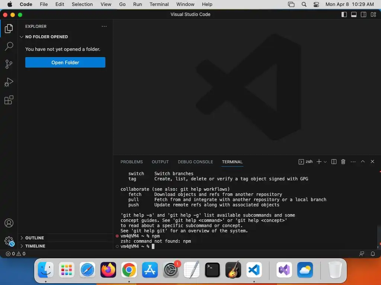Open terminal panel more actions ellipsis
Screen dimensions: 381x285
353,162
